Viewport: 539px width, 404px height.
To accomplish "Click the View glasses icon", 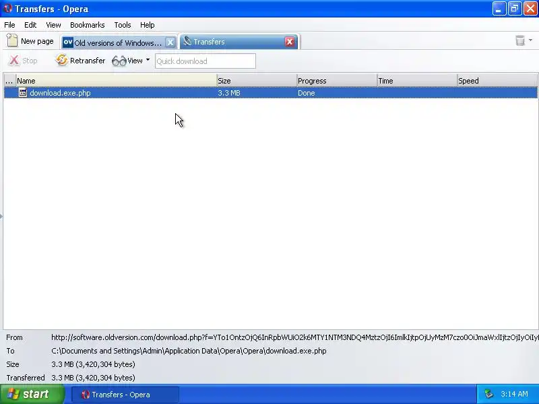I will (119, 61).
